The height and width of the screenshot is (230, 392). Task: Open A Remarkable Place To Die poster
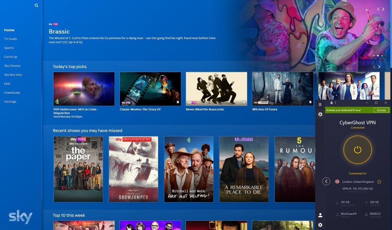(244, 169)
